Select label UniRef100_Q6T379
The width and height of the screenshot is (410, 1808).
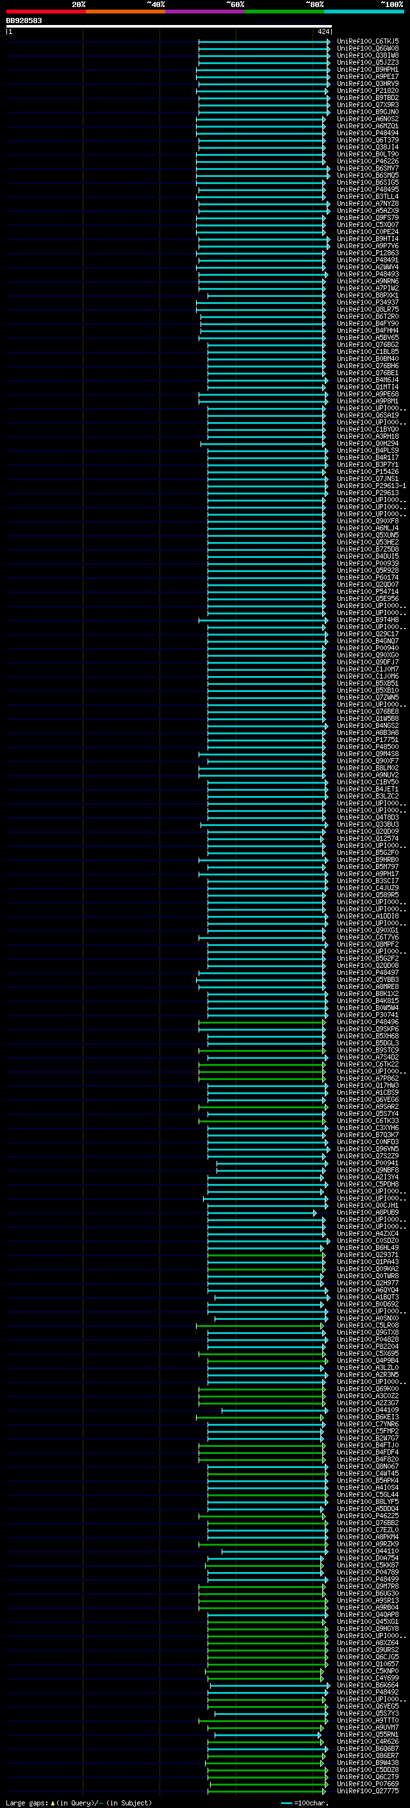coord(368,140)
